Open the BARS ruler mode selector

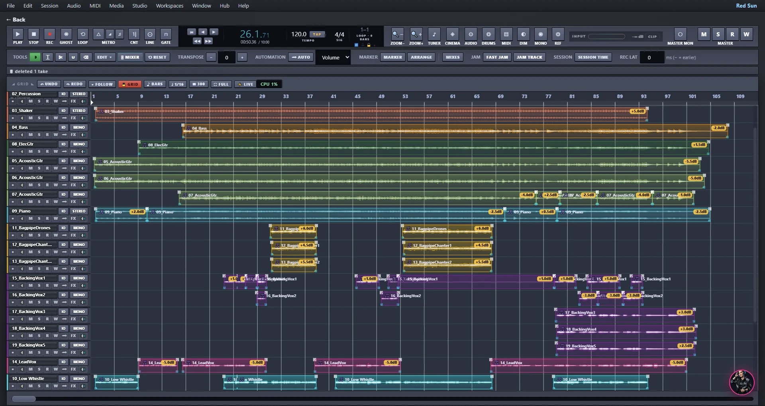pyautogui.click(x=155, y=84)
